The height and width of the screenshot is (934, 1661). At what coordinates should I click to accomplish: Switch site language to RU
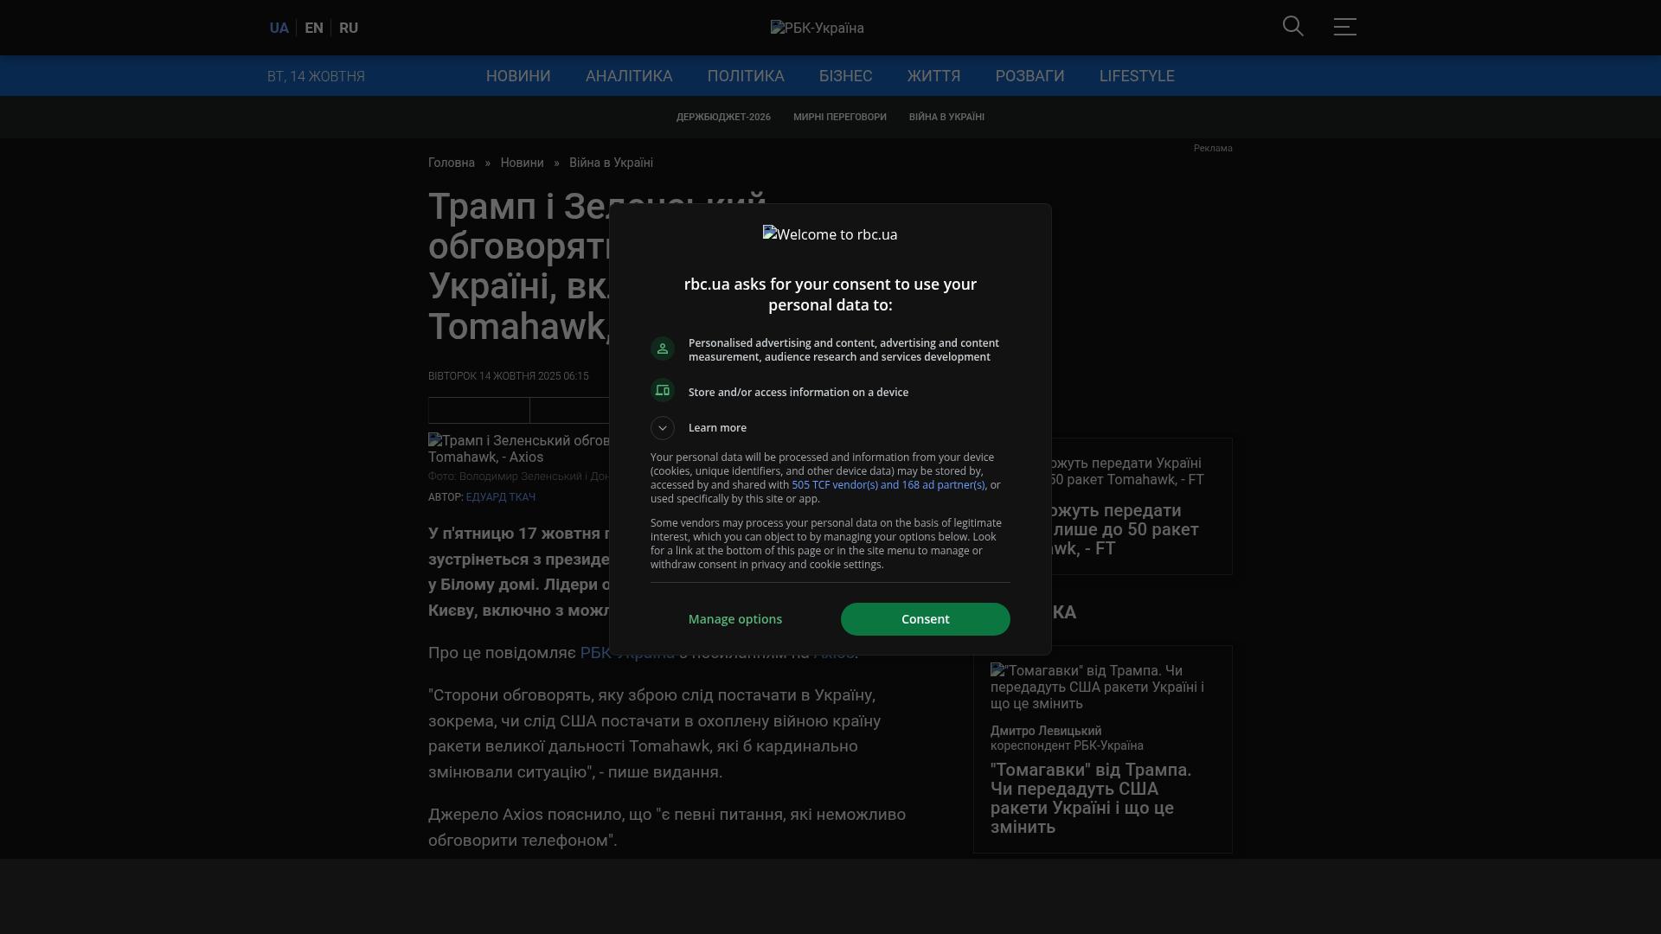point(349,28)
